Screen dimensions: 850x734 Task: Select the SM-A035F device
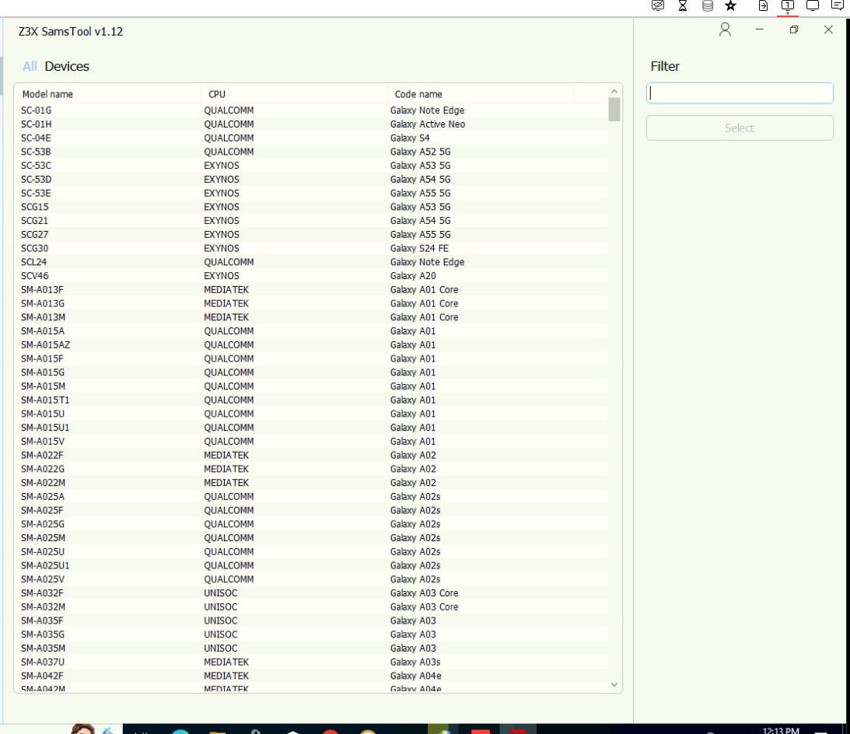(312, 621)
